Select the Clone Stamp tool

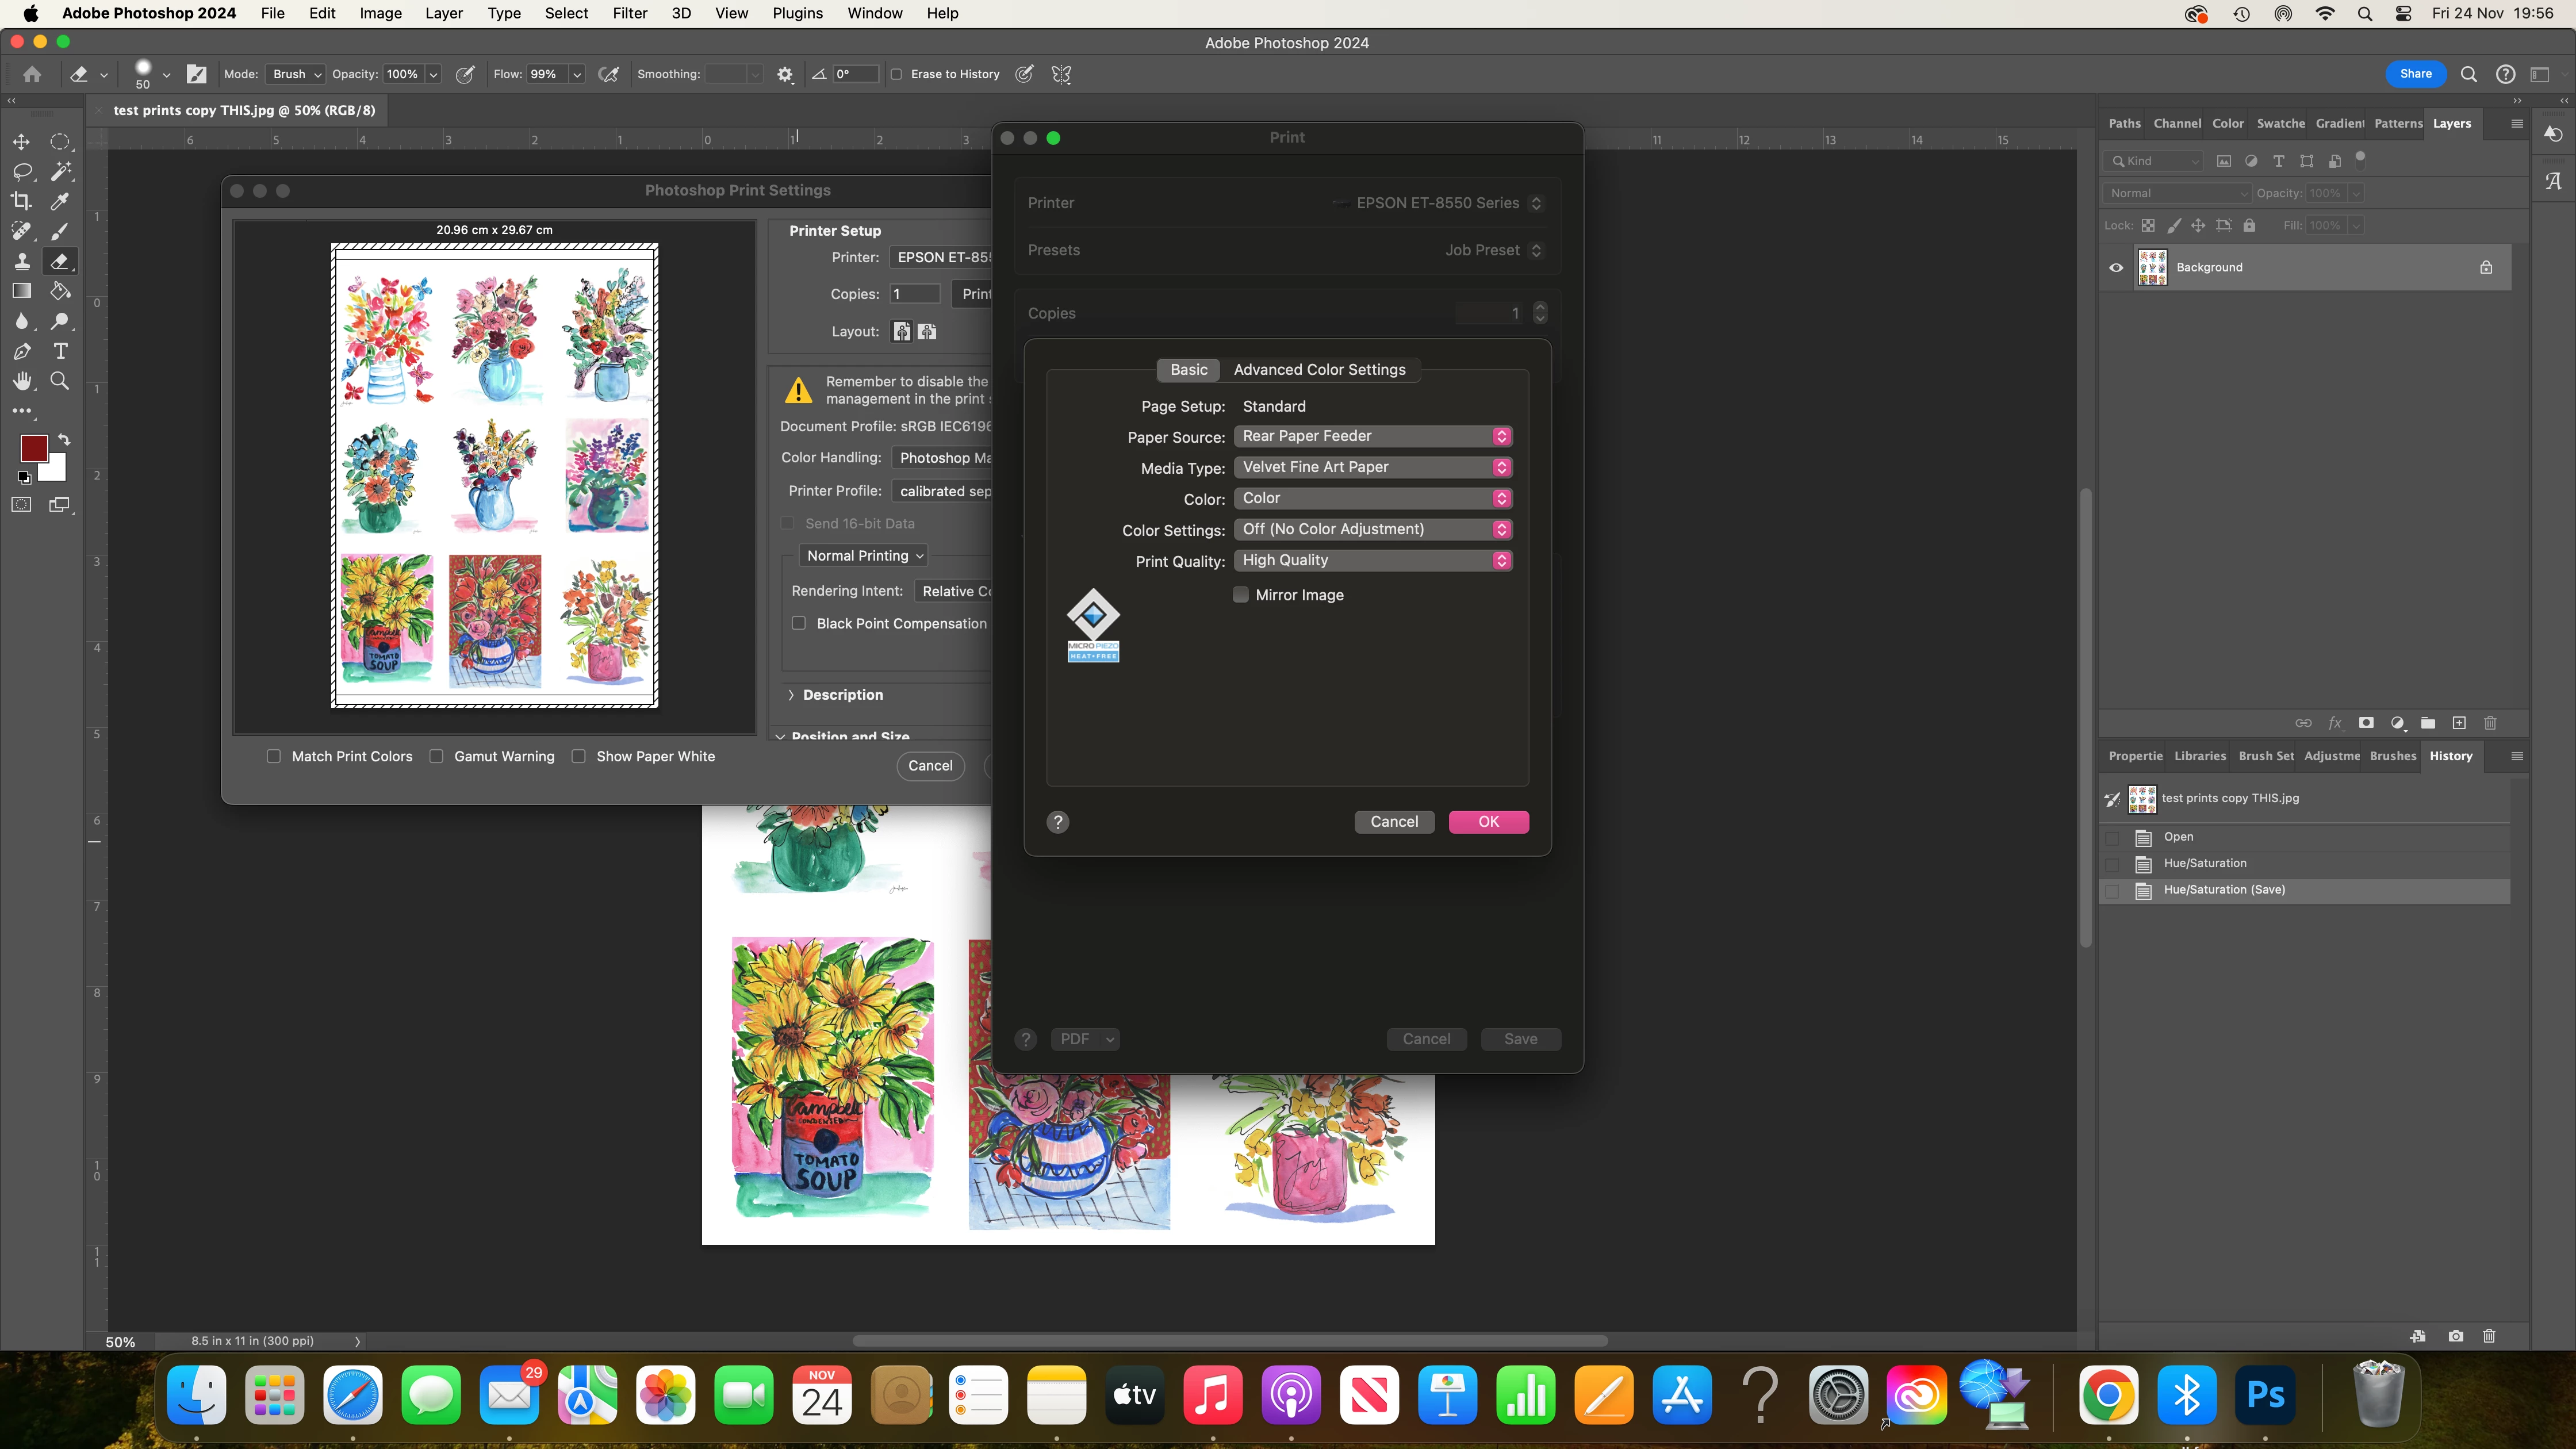[x=21, y=261]
